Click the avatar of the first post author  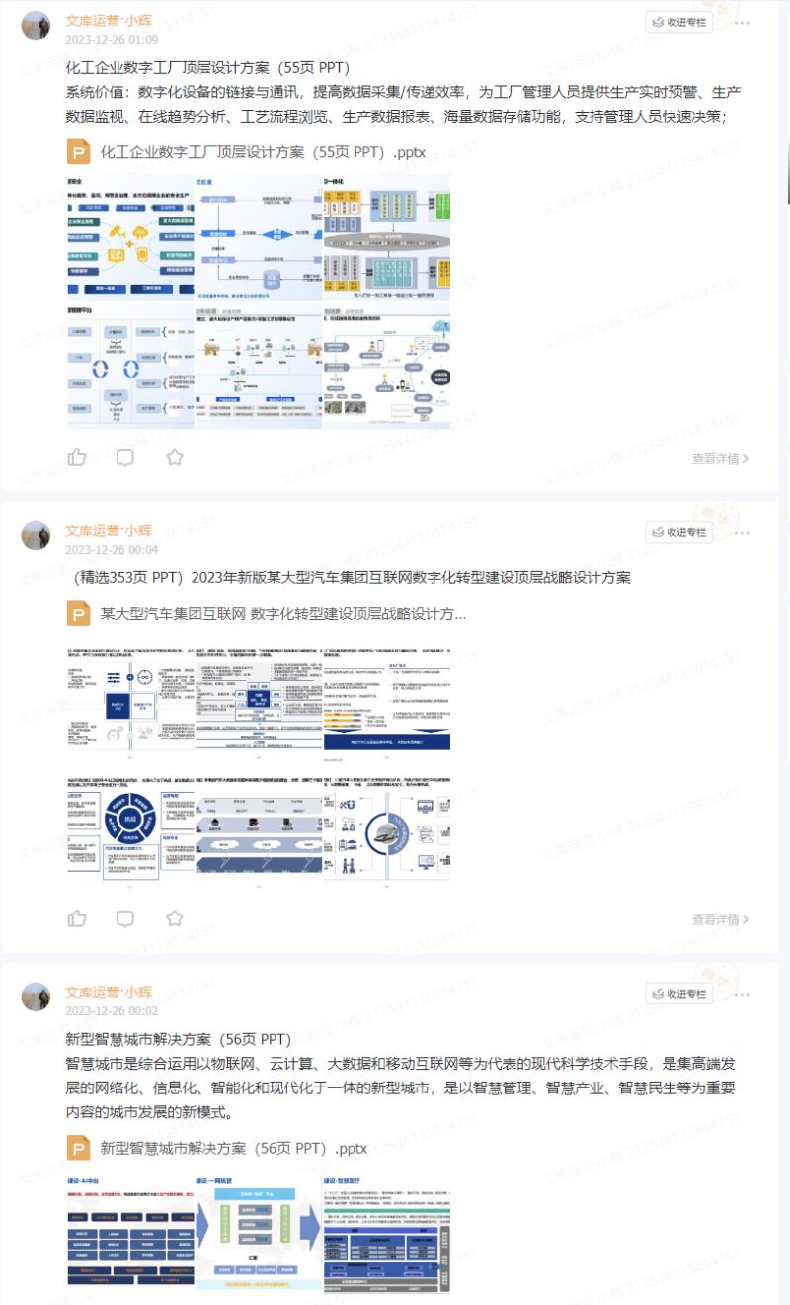pyautogui.click(x=36, y=24)
